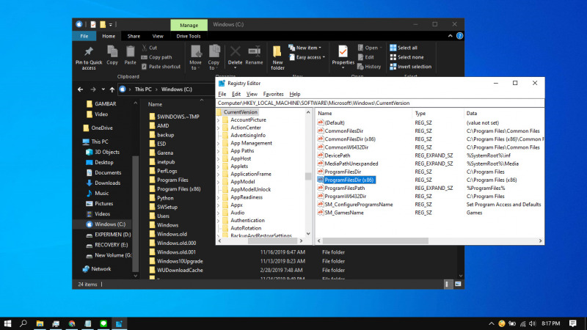587x330 pixels.
Task: Click Explorer back arrow
Action: pos(80,89)
